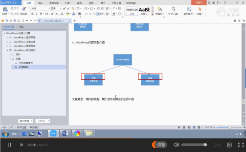Screen dimensions: 246x152
Task: Click the clear formatting eraser icon
Action: pos(73,9)
